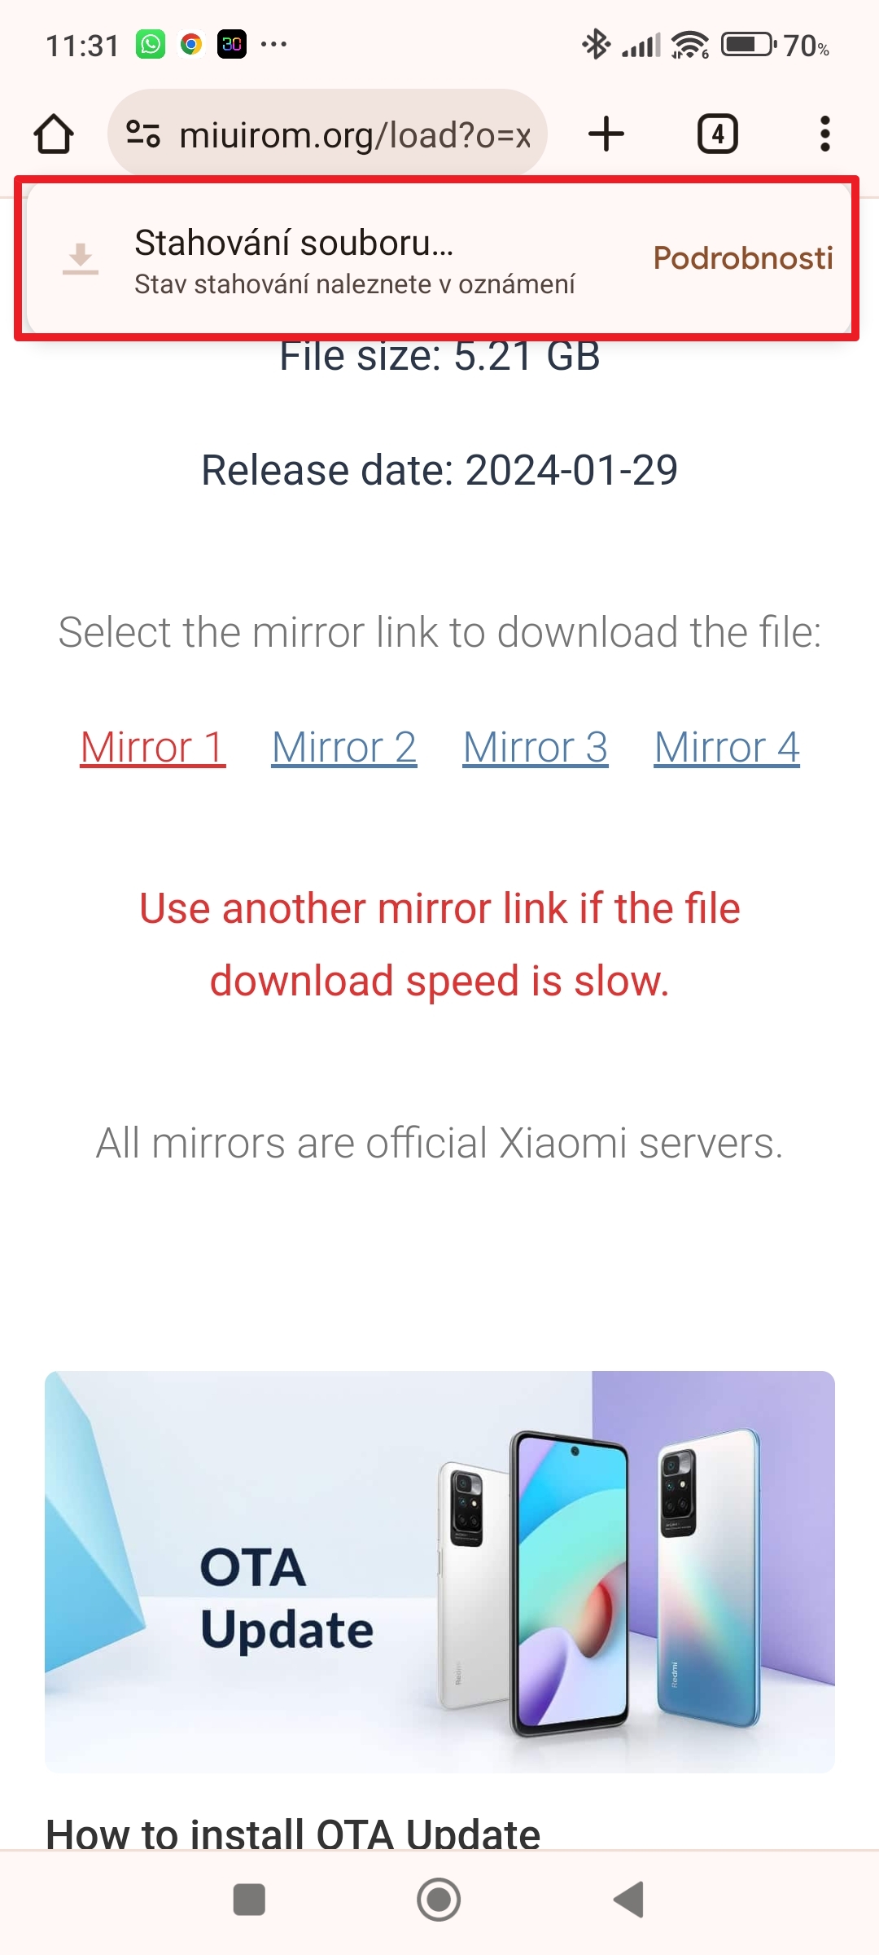The image size is (879, 1955).
Task: Tap the WhatsApp status bar icon
Action: point(151,44)
